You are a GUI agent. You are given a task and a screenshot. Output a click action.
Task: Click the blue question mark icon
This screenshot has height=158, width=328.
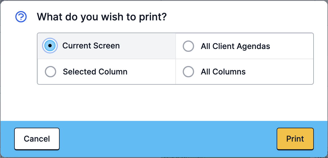coord(21,17)
